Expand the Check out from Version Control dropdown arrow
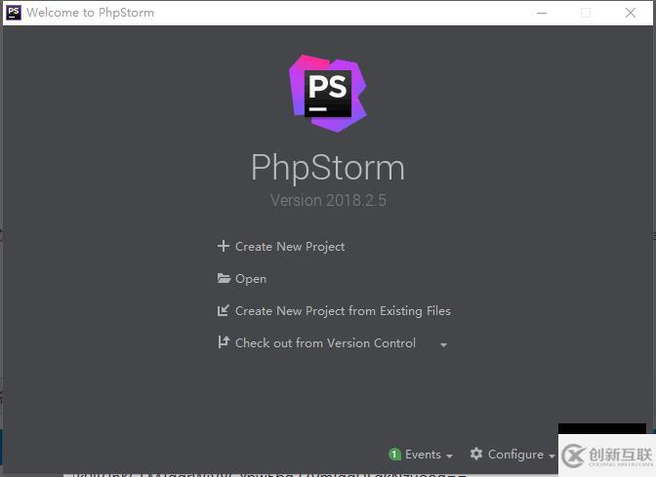The height and width of the screenshot is (477, 656). (443, 345)
